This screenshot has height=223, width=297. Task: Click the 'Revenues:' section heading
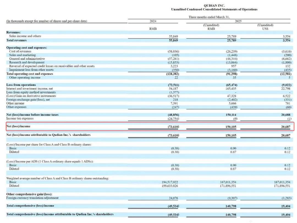point(13,32)
